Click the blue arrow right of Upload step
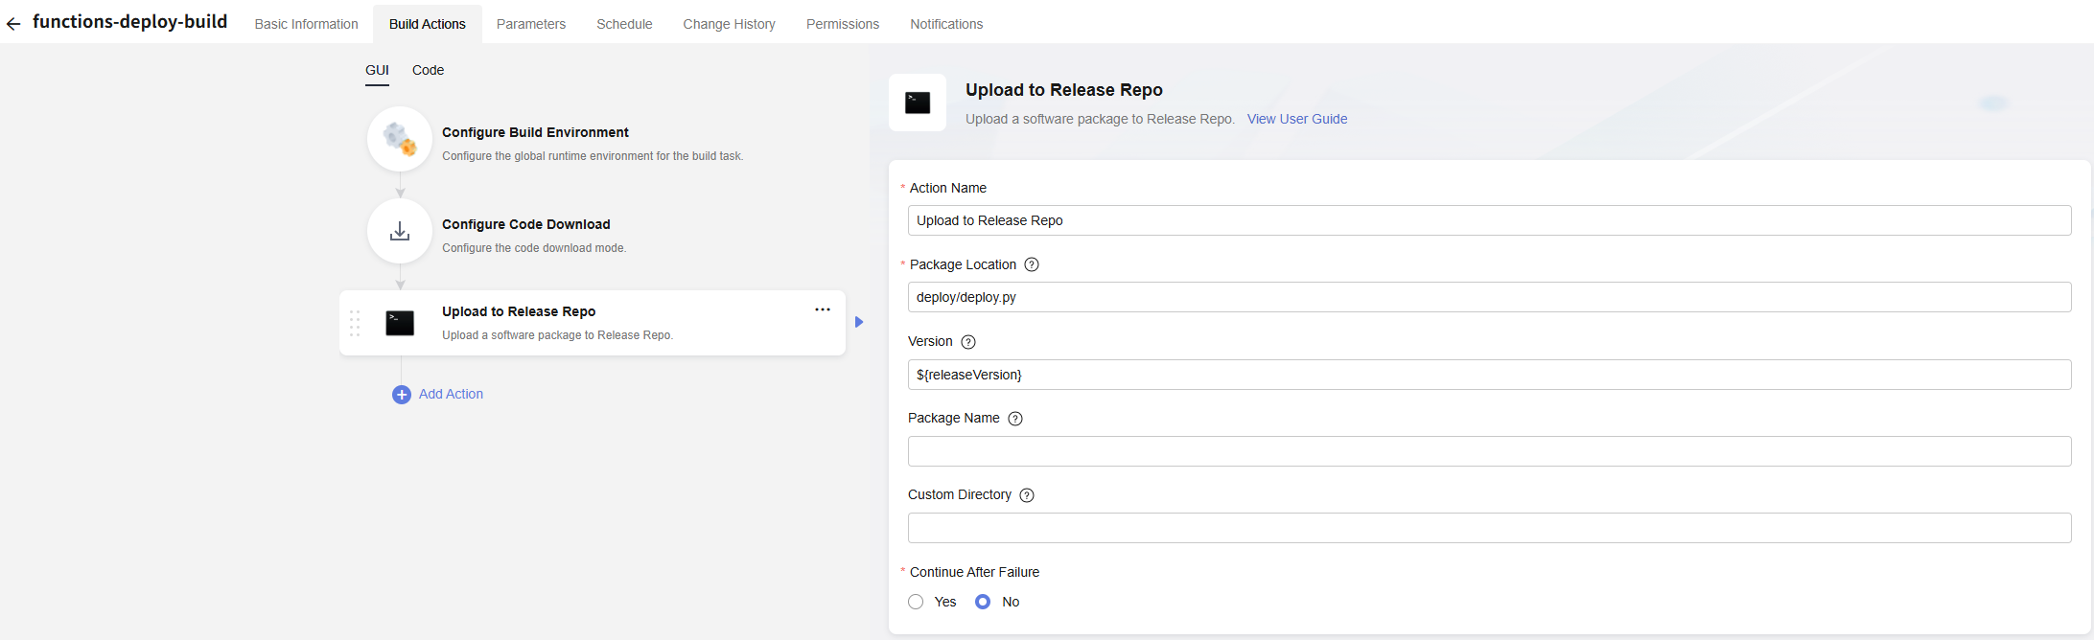The height and width of the screenshot is (640, 2094). tap(859, 322)
